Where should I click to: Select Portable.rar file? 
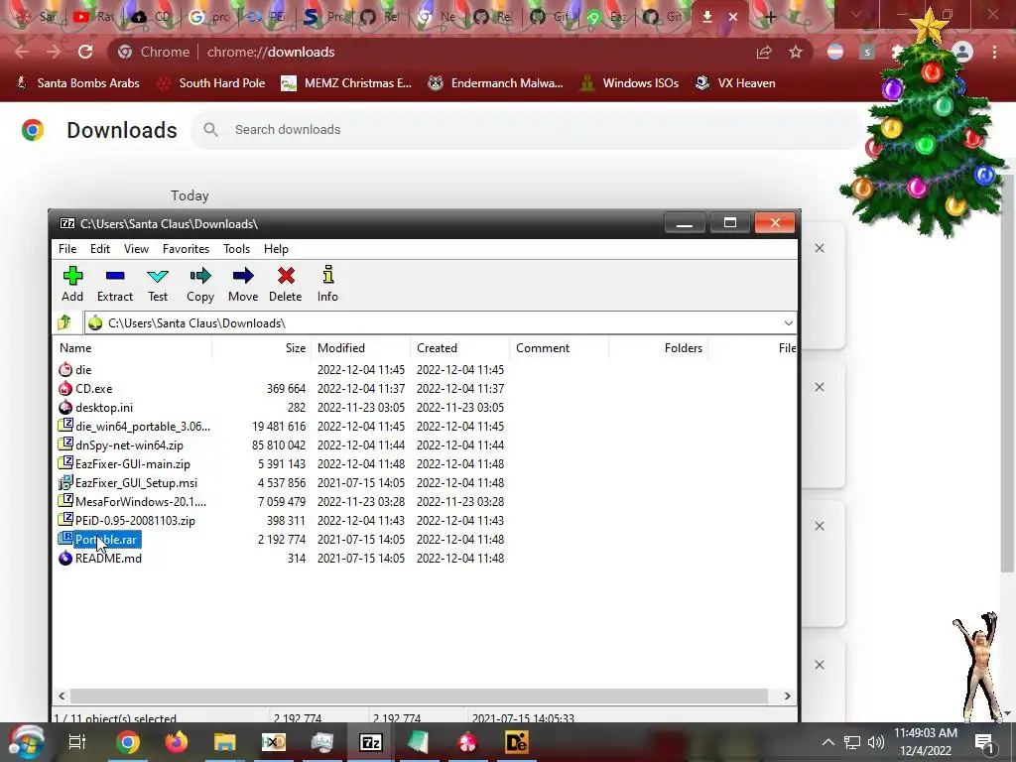(x=105, y=539)
